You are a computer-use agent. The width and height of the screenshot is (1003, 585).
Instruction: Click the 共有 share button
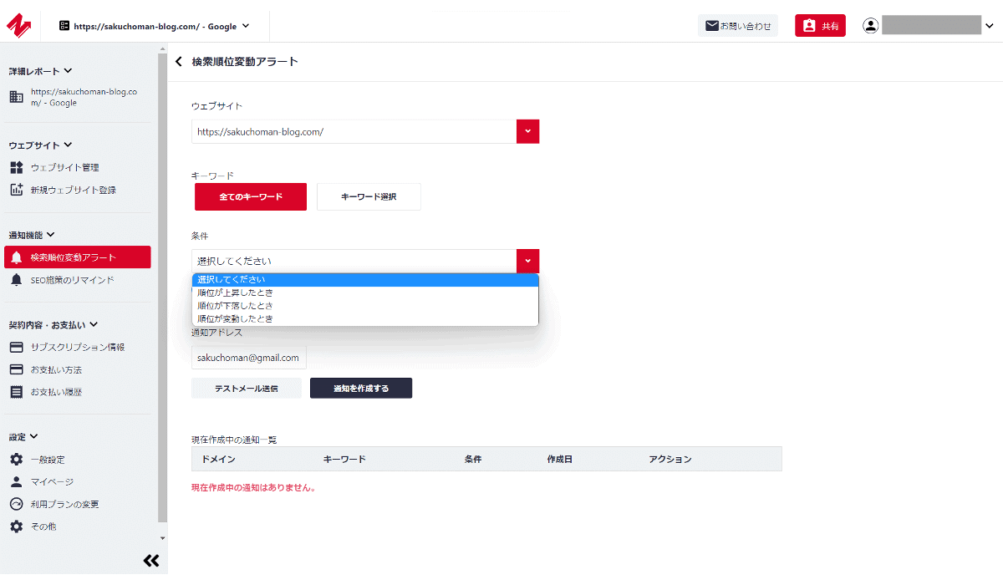(x=820, y=26)
